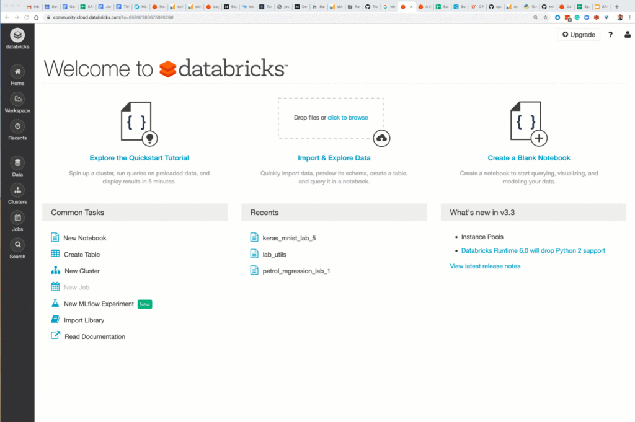Choose Create Table under Common Tasks
635x422 pixels.
(x=81, y=255)
